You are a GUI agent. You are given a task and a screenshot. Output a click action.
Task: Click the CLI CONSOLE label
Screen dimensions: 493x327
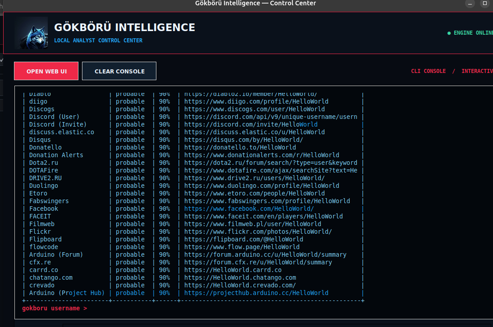coord(428,71)
